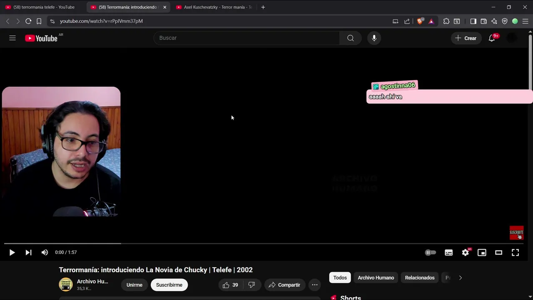Open the YouTube hamburger guide menu
The width and height of the screenshot is (533, 300).
[x=12, y=38]
